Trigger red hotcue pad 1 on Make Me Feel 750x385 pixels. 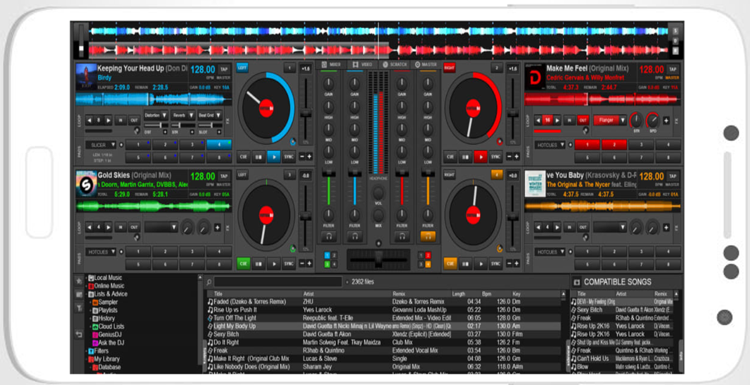(x=587, y=144)
